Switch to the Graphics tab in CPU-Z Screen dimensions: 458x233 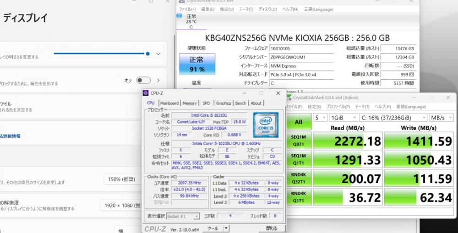[224, 103]
